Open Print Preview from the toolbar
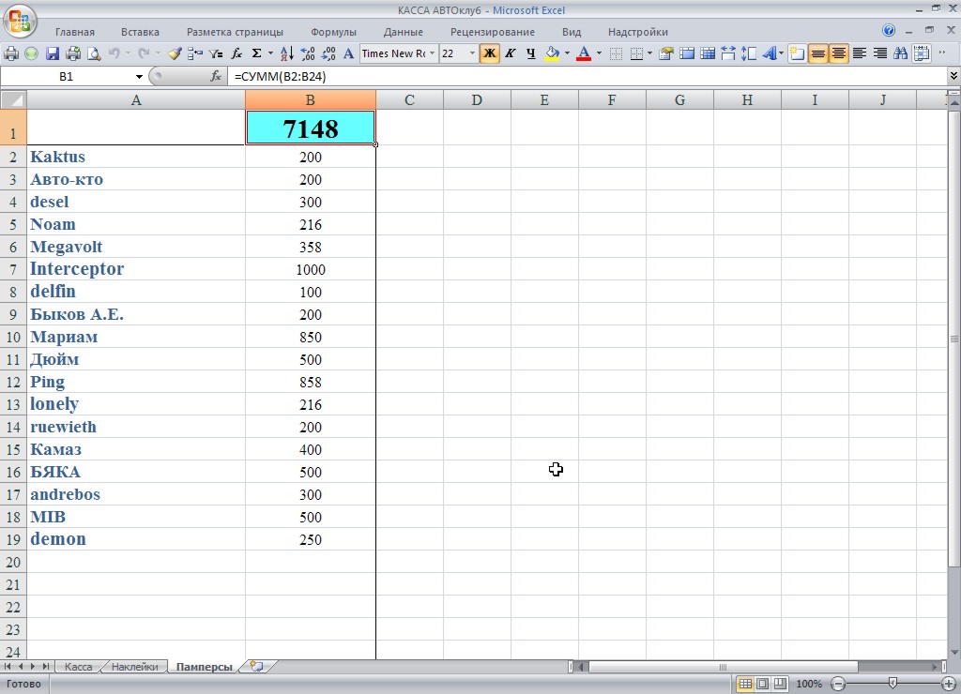 coord(94,53)
